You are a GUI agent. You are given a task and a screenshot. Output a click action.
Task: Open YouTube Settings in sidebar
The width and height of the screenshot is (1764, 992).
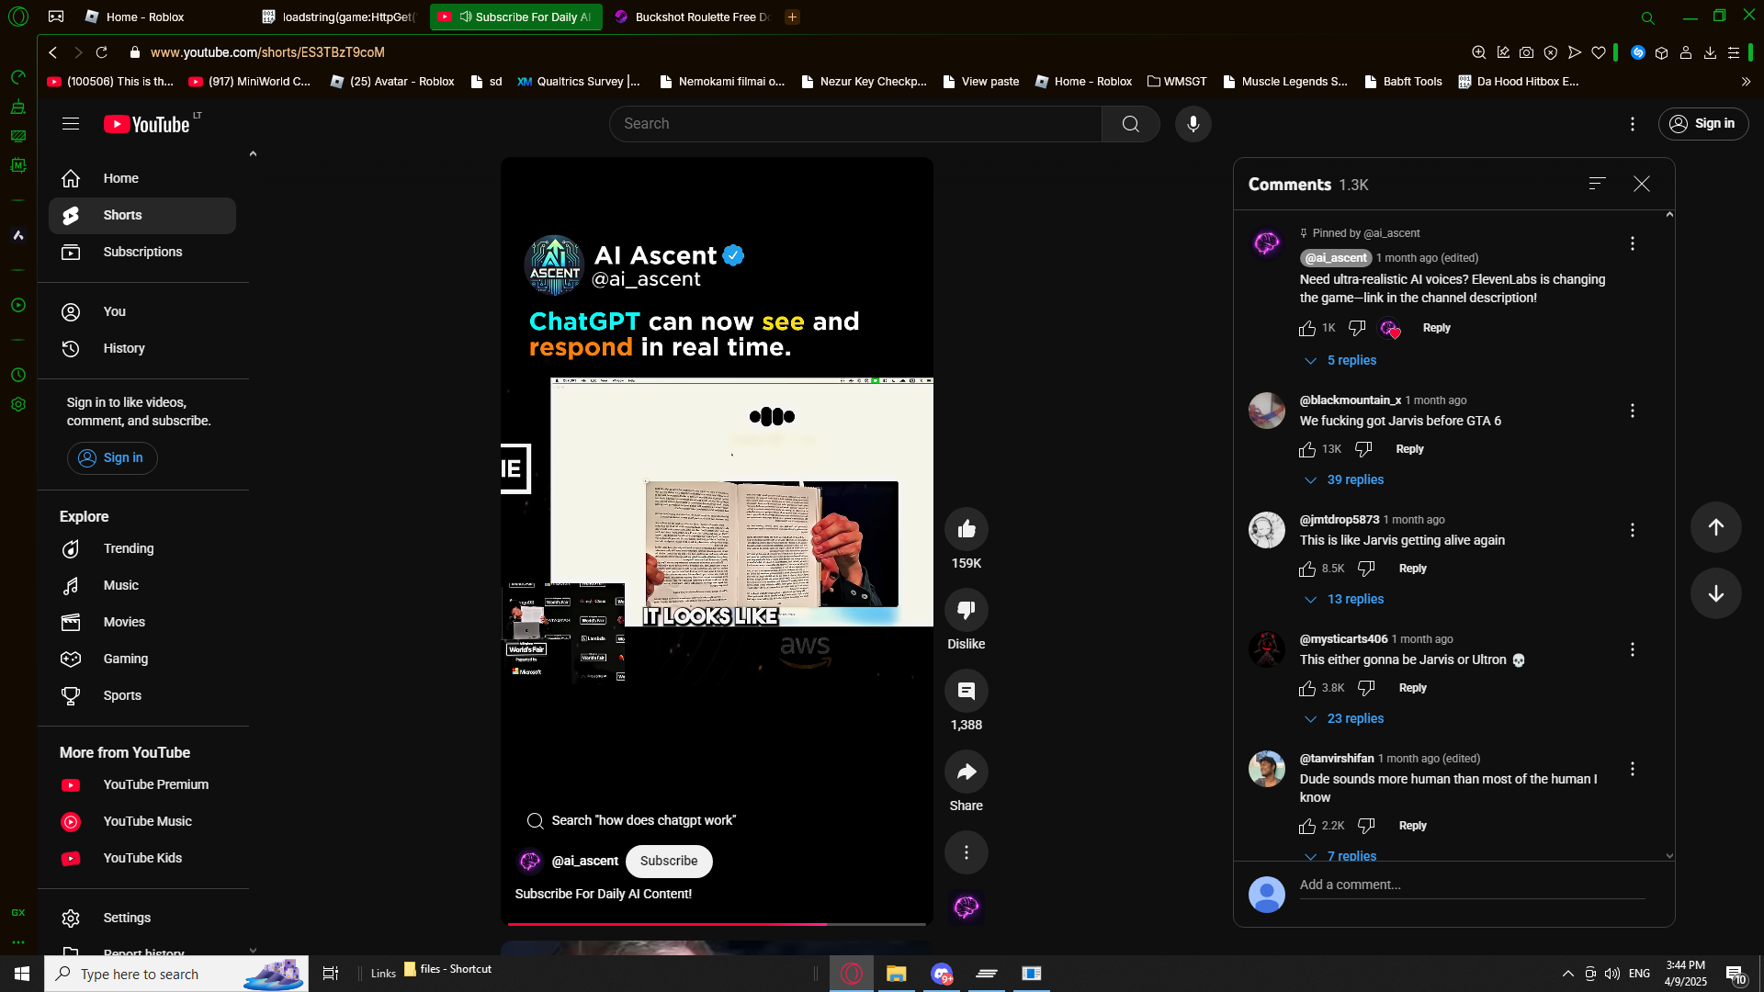[x=142, y=918]
